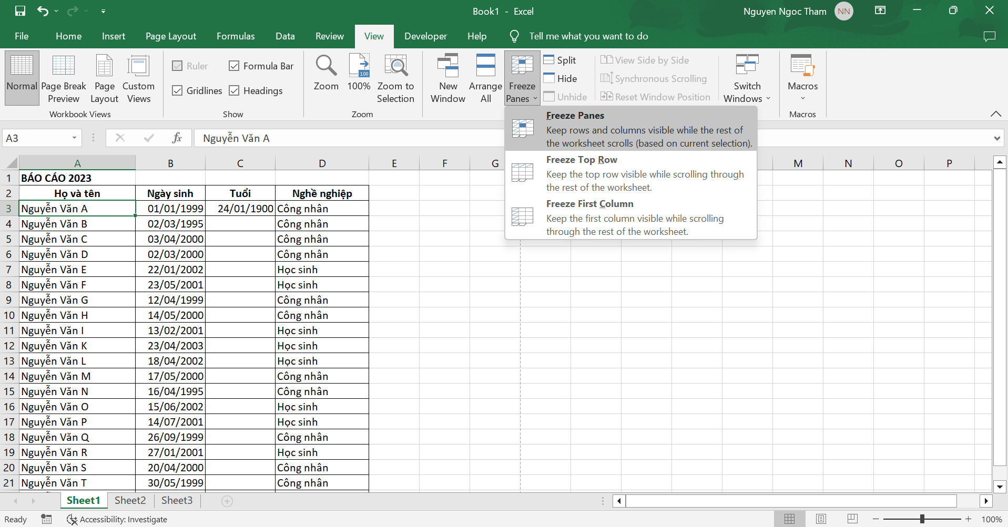Switch to the Page Layout ribbon tab
The width and height of the screenshot is (1008, 527).
point(170,36)
